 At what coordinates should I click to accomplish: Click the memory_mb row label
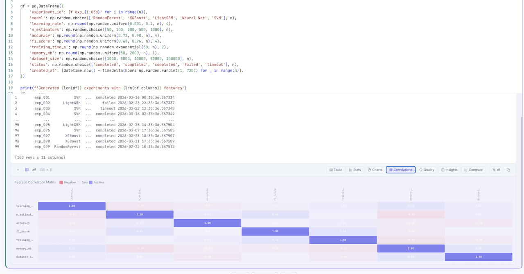tap(25, 248)
